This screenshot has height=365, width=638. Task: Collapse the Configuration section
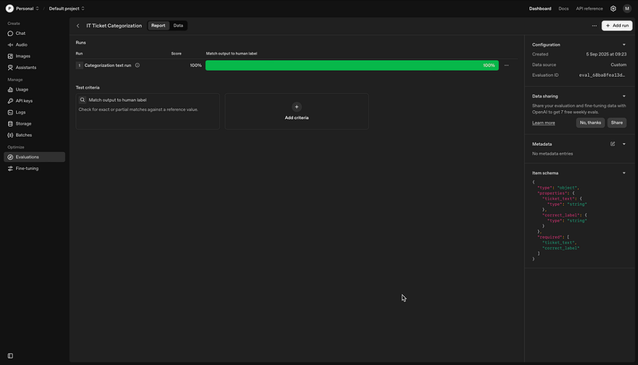[x=624, y=45]
